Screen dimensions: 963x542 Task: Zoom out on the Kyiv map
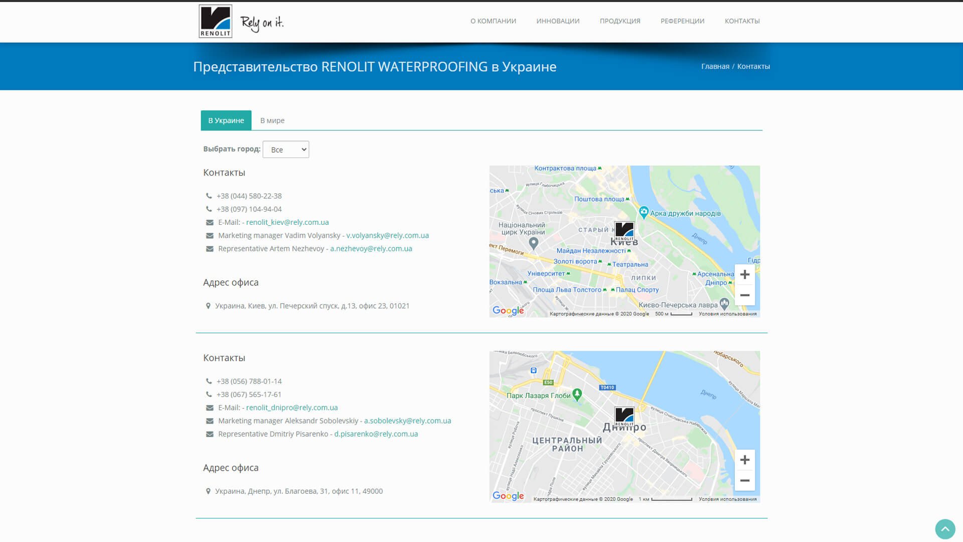pyautogui.click(x=745, y=295)
